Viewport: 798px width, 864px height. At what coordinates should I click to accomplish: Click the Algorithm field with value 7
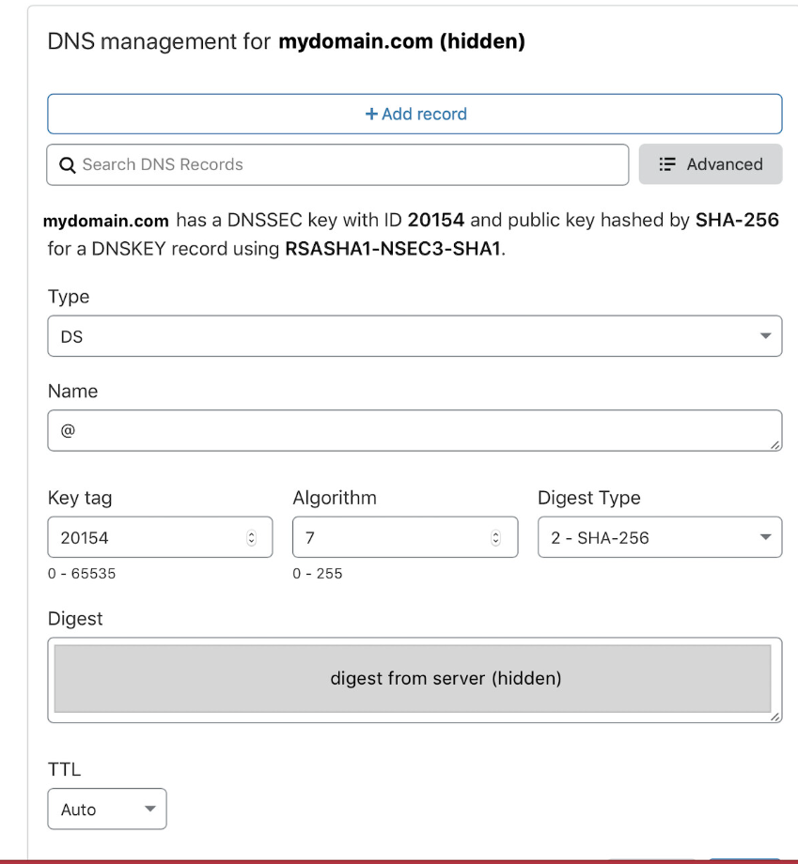tap(390, 538)
